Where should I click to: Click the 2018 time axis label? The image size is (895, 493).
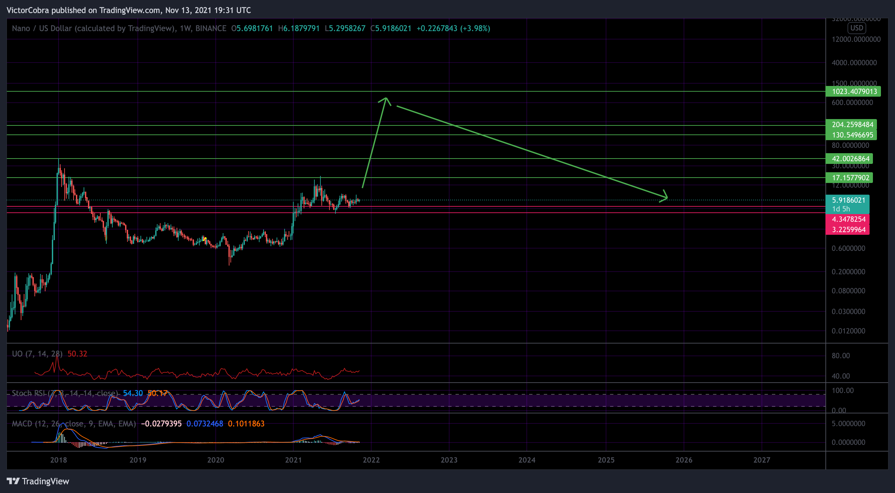(x=59, y=460)
